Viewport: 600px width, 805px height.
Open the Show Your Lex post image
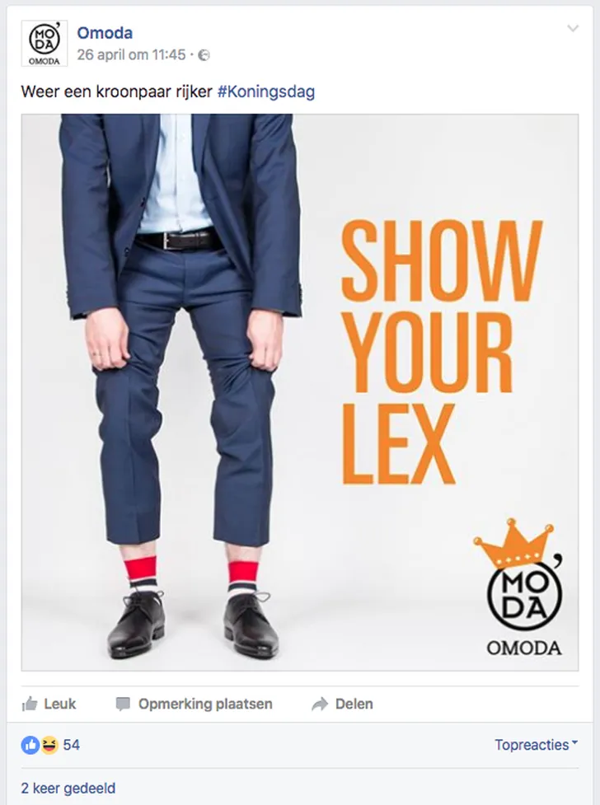(x=300, y=392)
